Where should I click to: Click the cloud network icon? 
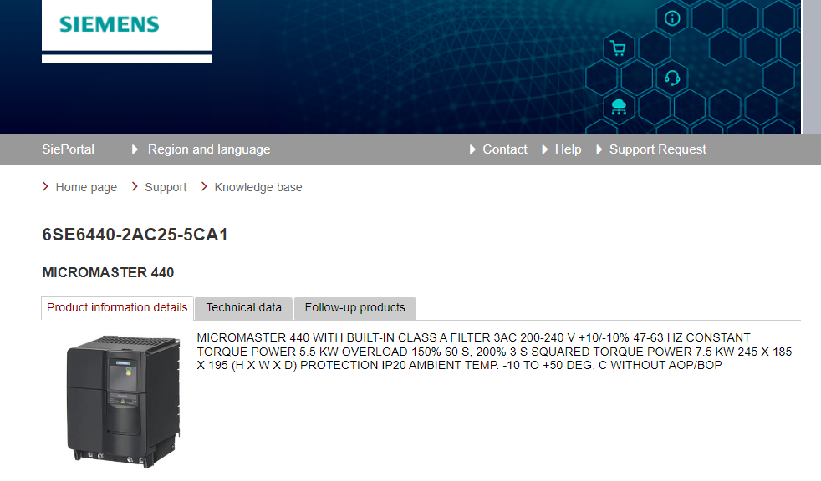pos(619,107)
